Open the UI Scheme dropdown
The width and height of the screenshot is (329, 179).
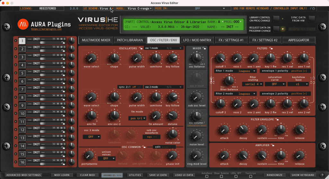(98, 9)
